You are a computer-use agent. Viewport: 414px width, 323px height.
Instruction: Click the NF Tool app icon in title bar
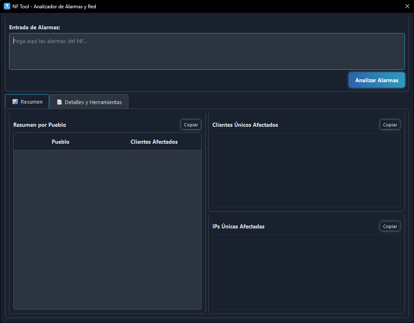[x=7, y=6]
